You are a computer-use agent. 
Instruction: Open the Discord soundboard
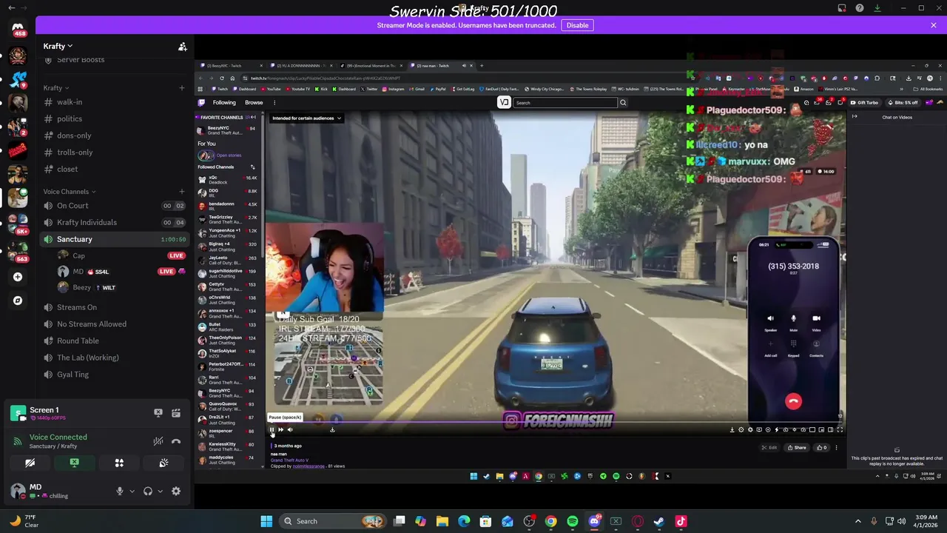coord(164,463)
